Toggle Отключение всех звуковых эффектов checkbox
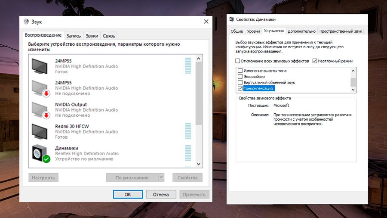Screen dimensions: 387x218 (238, 61)
